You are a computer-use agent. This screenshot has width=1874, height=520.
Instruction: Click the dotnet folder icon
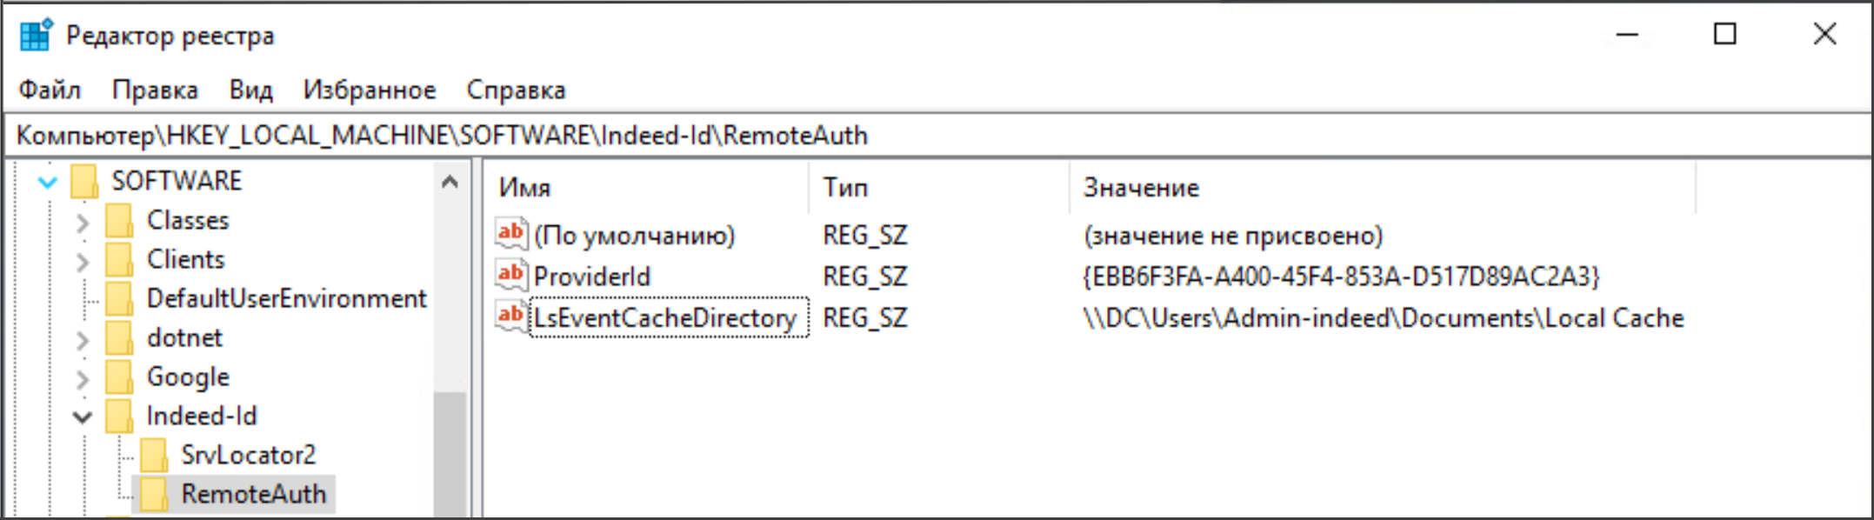click(x=119, y=338)
